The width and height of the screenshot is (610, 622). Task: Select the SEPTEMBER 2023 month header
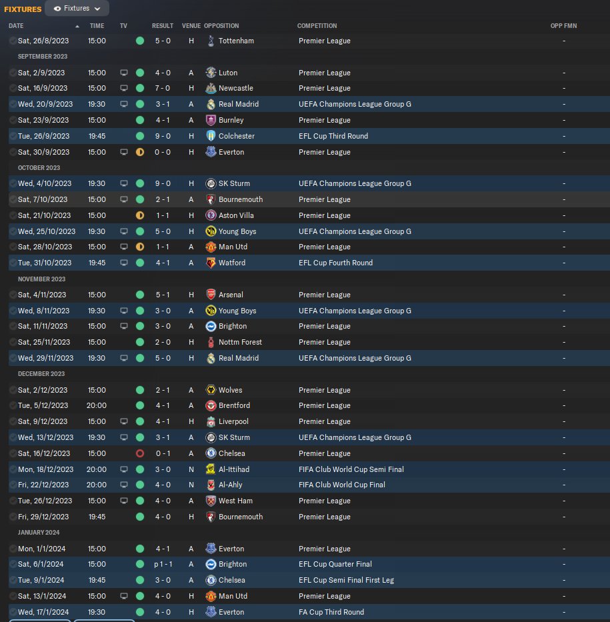(43, 56)
